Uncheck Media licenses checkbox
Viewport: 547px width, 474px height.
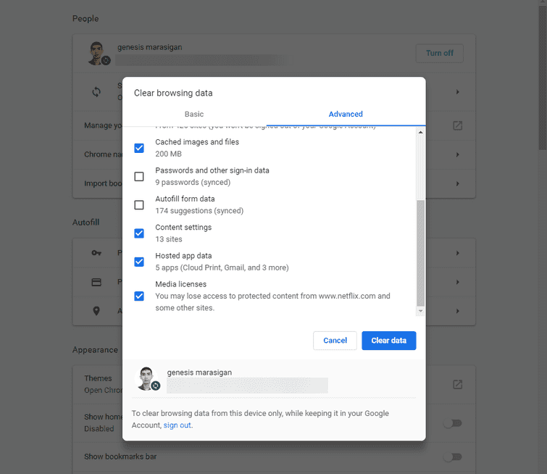coord(139,296)
